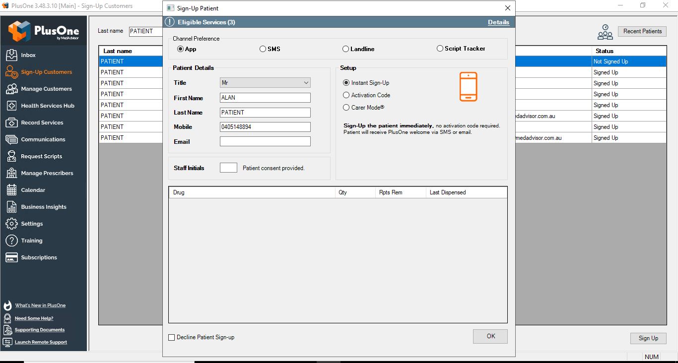The height and width of the screenshot is (363, 678).
Task: Open the Communications chat icon
Action: (x=12, y=139)
